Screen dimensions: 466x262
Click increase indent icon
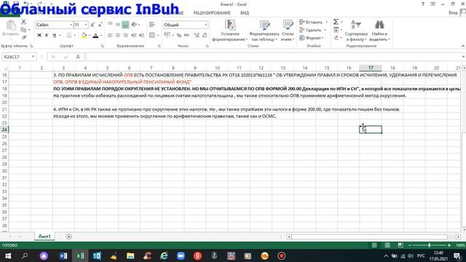142,36
